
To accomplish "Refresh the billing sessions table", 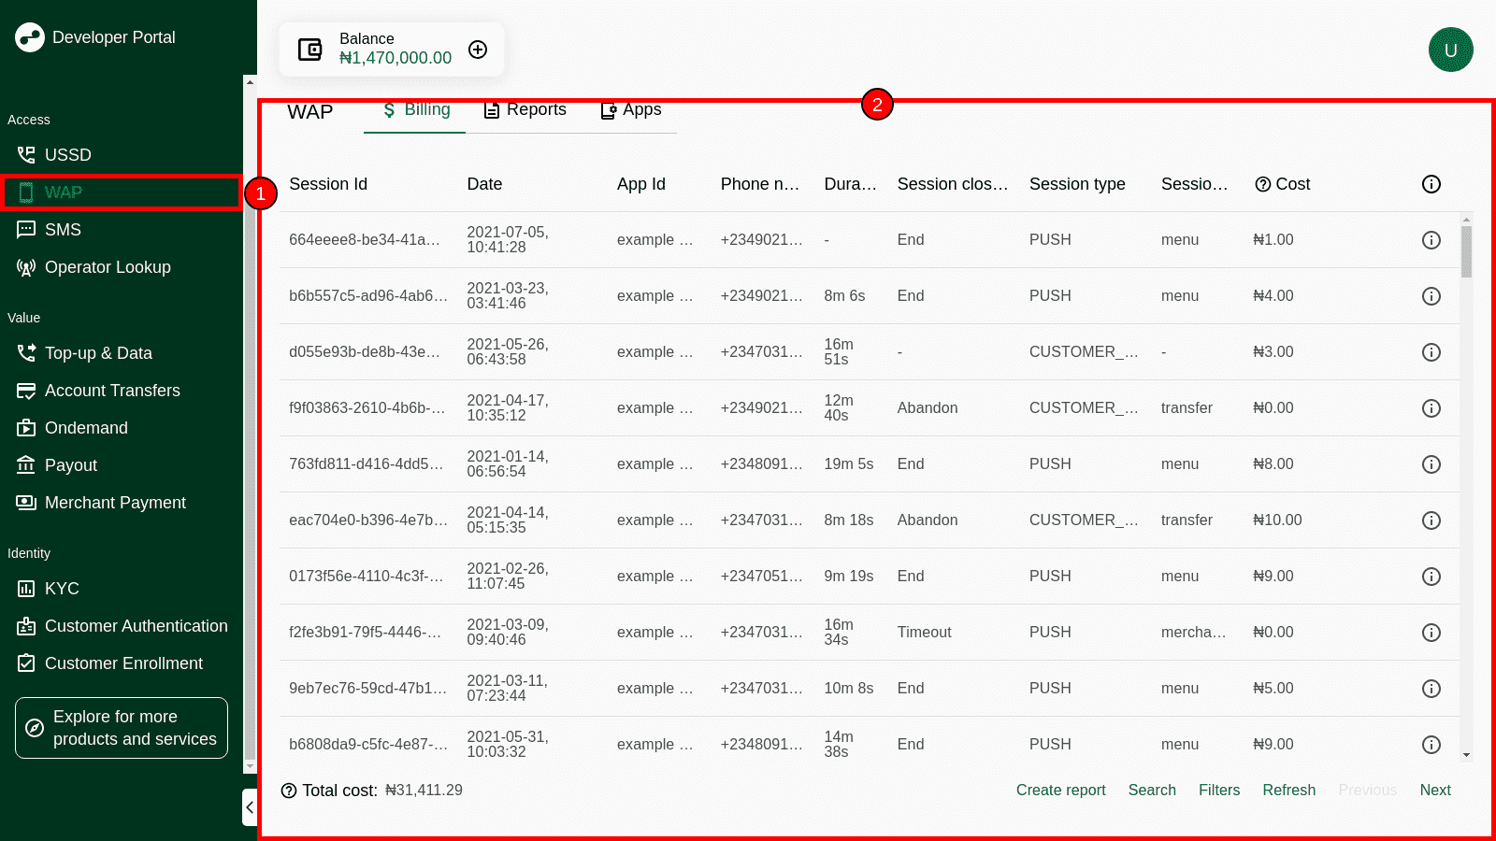I will pyautogui.click(x=1288, y=791).
